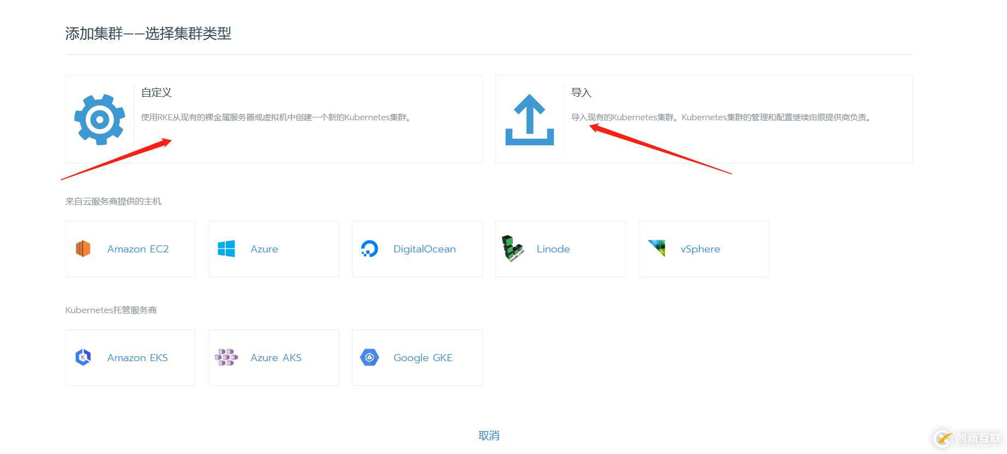Screen dimensions: 1007x454
Task: Select the vSphere text label
Action: point(700,249)
